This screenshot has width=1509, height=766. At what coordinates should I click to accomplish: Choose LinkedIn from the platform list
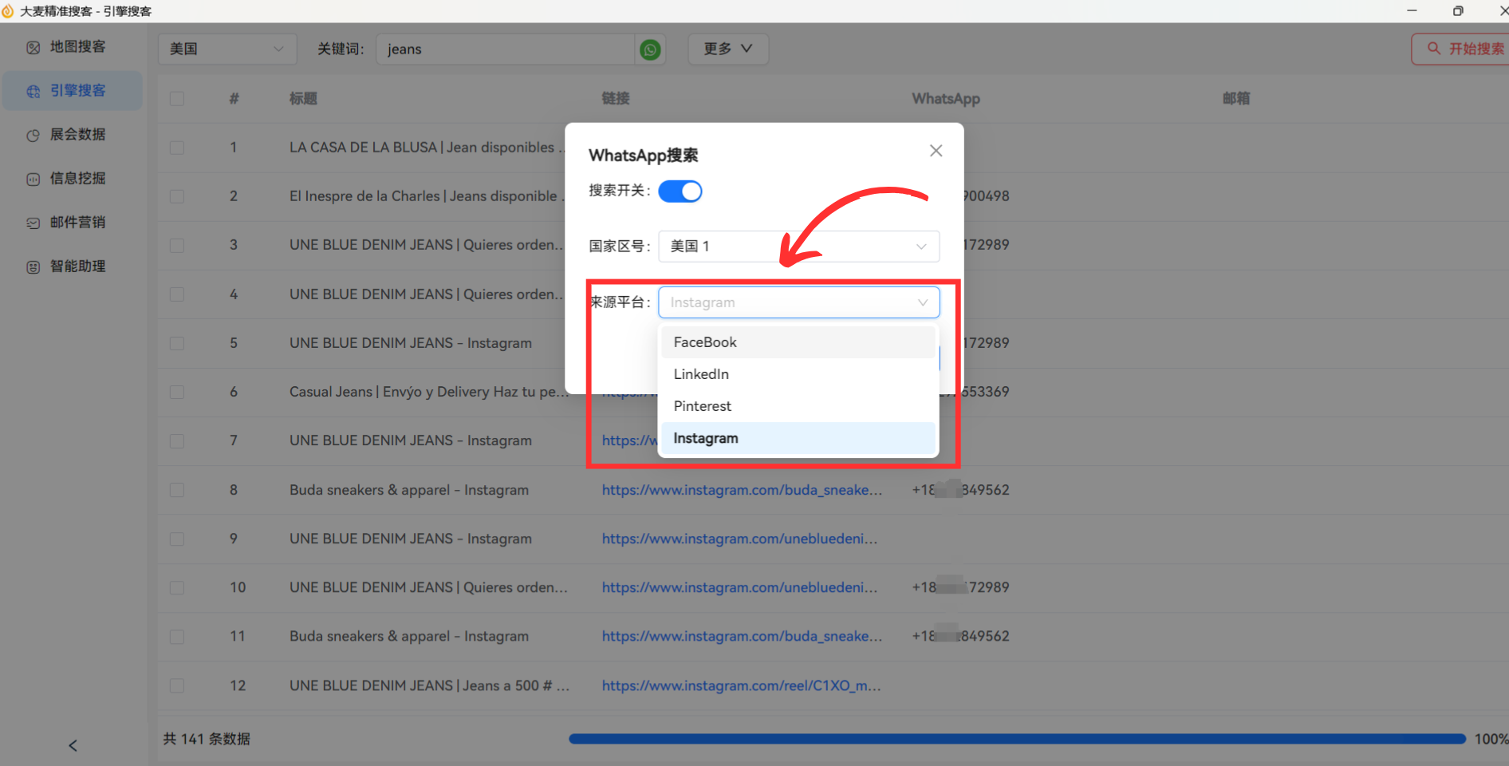click(x=798, y=374)
